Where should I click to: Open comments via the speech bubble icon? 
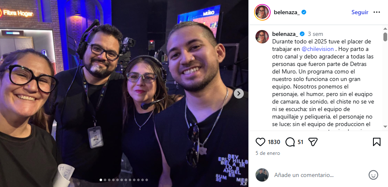pos(290,142)
